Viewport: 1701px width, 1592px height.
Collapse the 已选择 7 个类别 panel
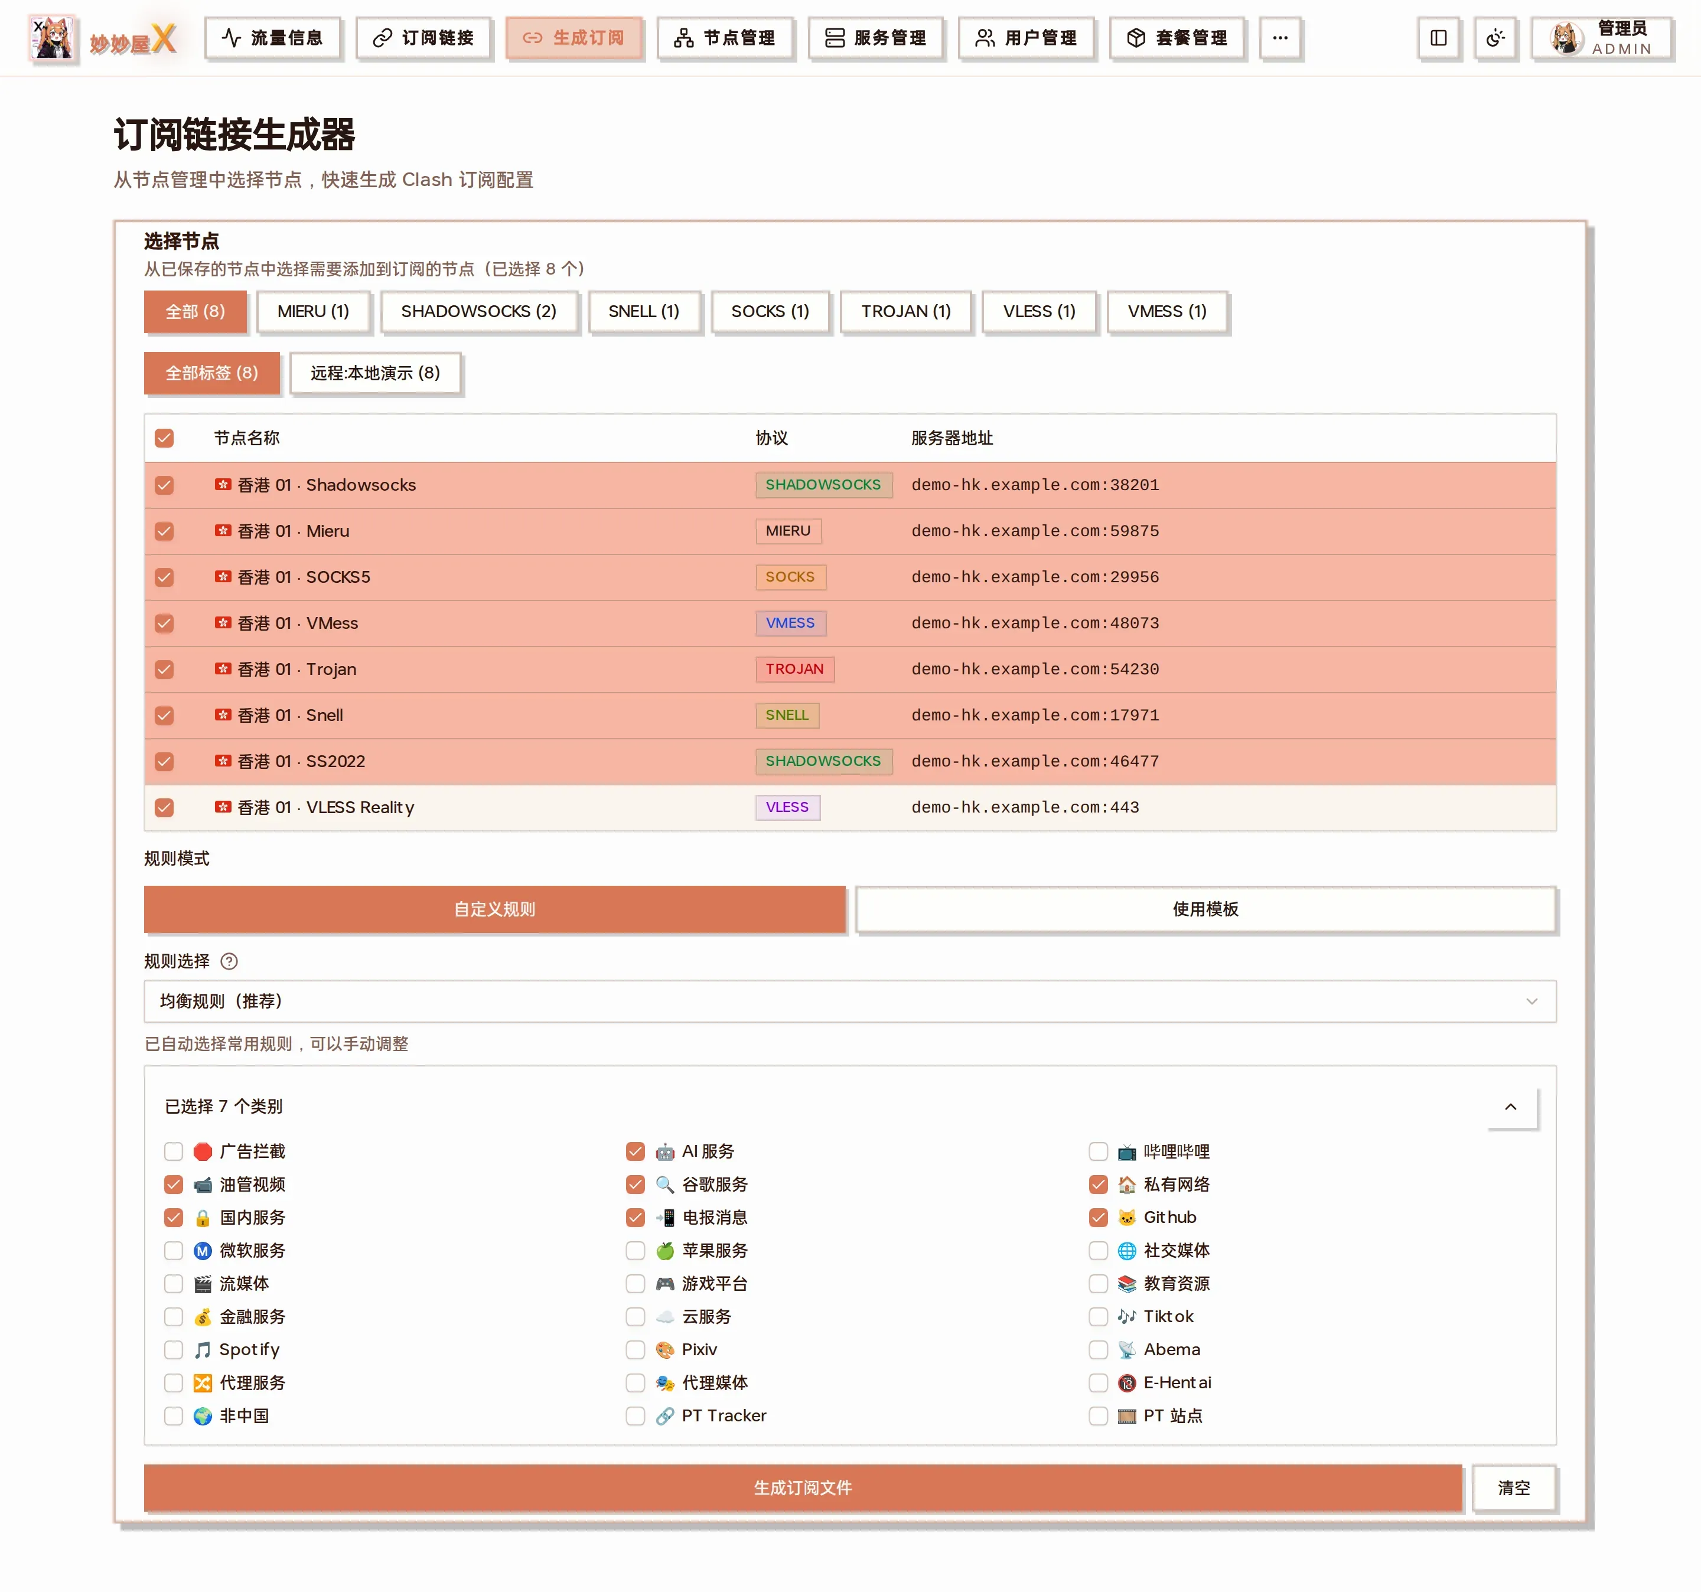point(1511,1107)
